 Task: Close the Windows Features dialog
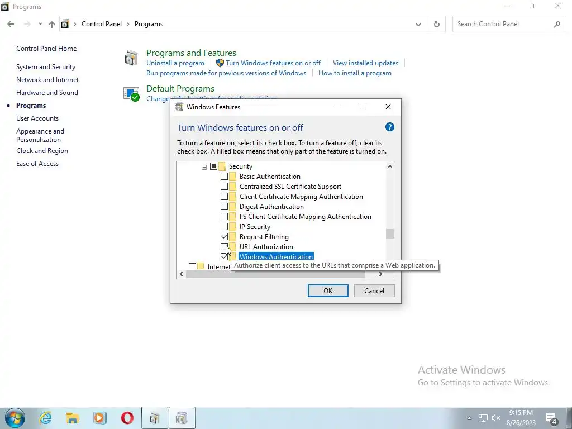[388, 107]
